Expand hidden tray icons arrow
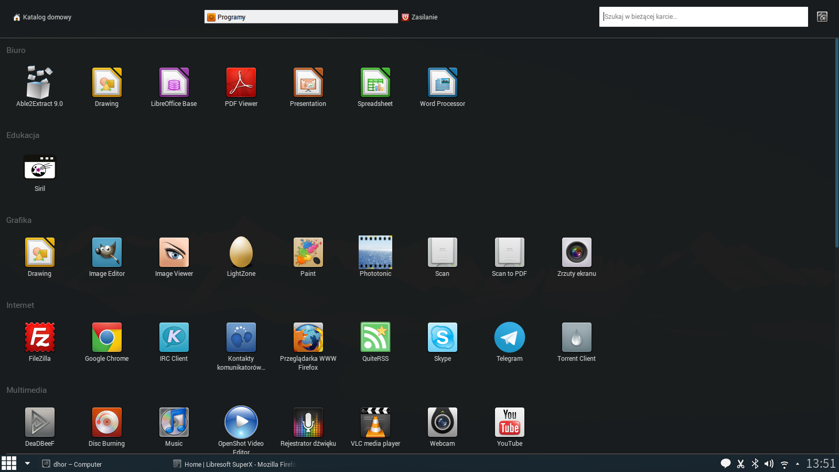839x472 pixels. point(798,464)
